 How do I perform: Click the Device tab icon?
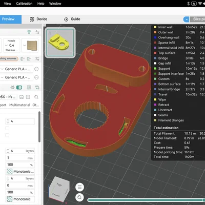(32, 19)
